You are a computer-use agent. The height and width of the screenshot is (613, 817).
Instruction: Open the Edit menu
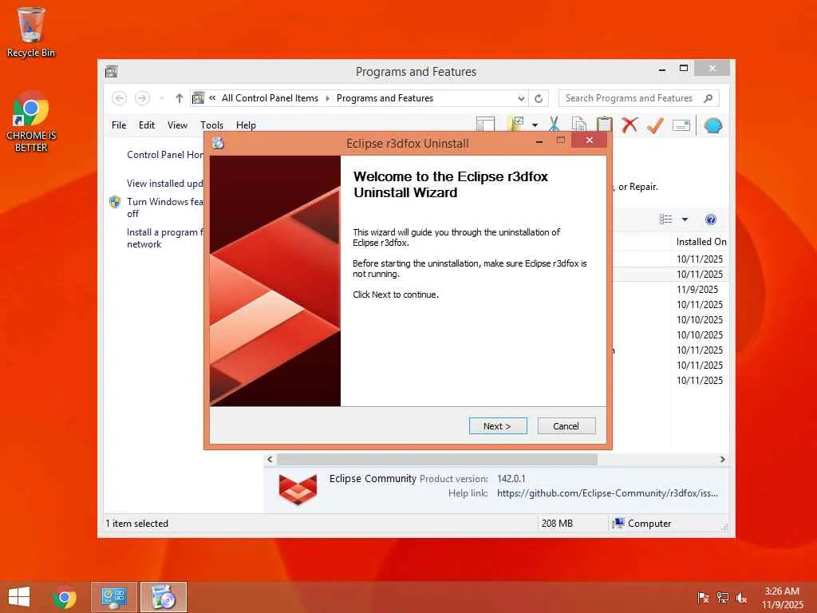click(147, 125)
